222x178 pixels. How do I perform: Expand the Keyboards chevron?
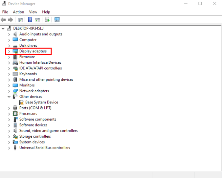pos(9,74)
